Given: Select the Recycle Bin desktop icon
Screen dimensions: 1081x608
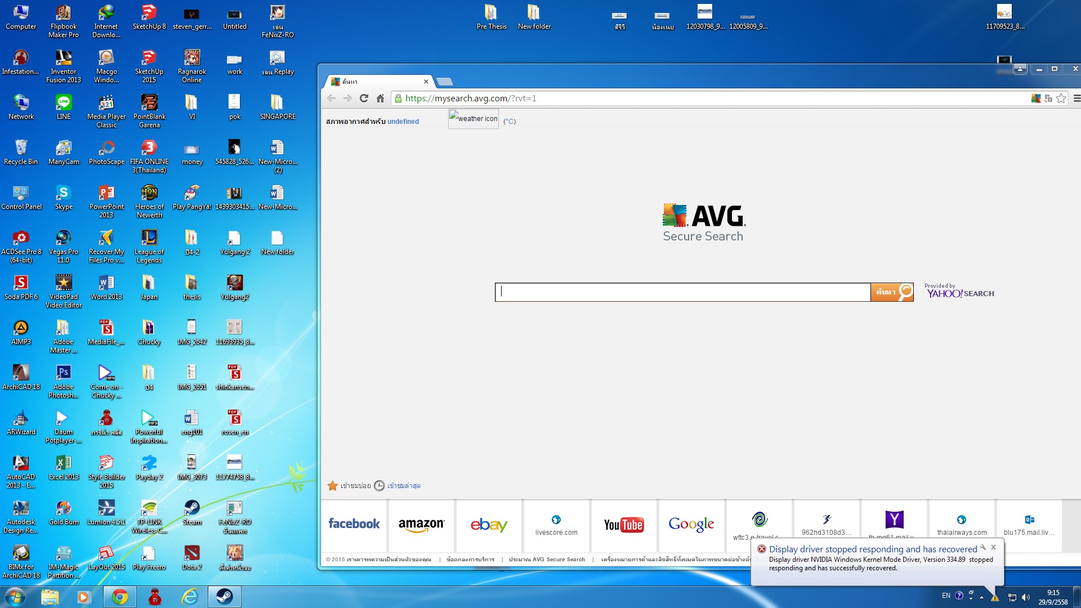Looking at the screenshot, I should (21, 152).
